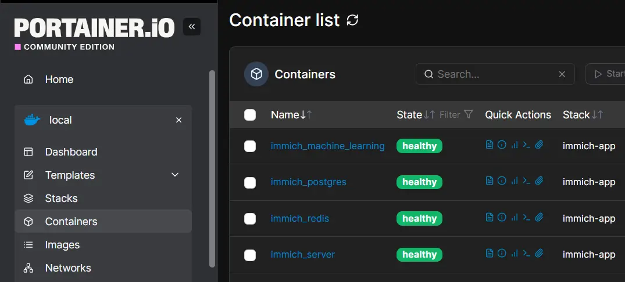This screenshot has width=625, height=282.
Task: Open logs for immich_machine_learning container
Action: tap(490, 145)
